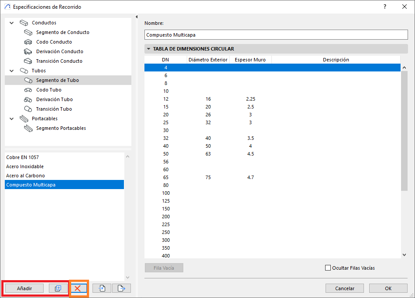Enable the Ocultar Filas Vacías checkbox

tap(328, 268)
